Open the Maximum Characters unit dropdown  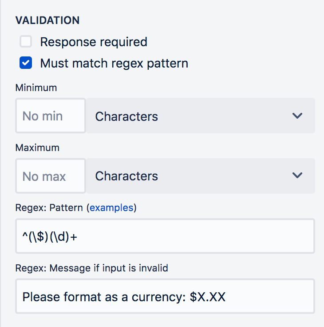pos(201,176)
